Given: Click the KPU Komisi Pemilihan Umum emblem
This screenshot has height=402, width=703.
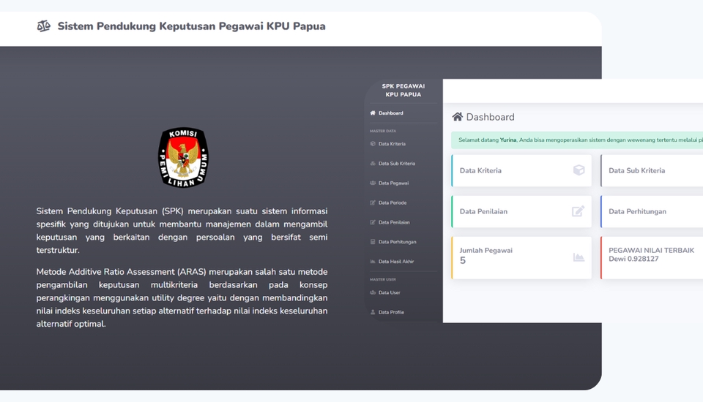Looking at the screenshot, I should pyautogui.click(x=183, y=157).
